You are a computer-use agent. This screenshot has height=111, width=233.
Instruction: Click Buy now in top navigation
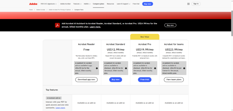click(x=148, y=4)
